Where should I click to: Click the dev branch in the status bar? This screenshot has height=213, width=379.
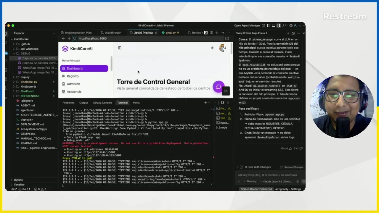click(x=14, y=189)
